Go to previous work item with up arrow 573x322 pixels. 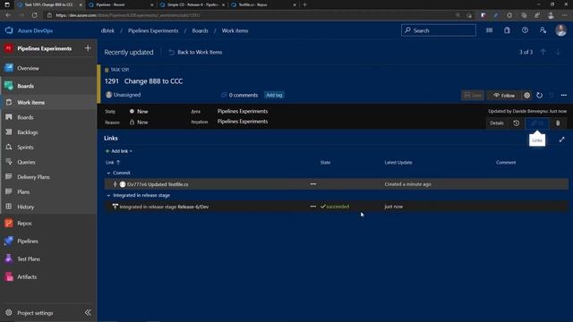pyautogui.click(x=543, y=52)
